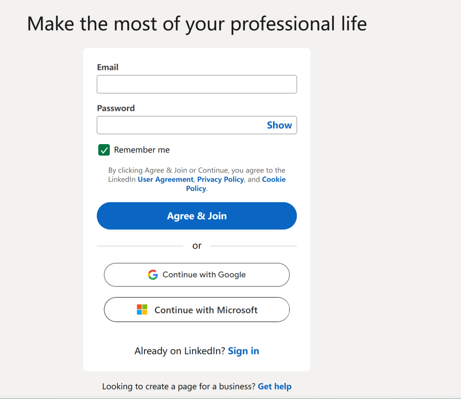Open the Cookie Policy link
Viewport: 461px width, 399px height.
(x=274, y=179)
